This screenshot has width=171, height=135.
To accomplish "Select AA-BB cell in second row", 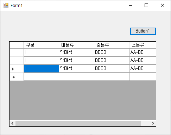I will click(142, 61).
